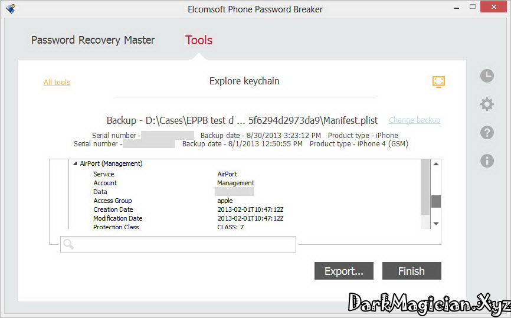Click the keychain list scrollbar thumb
The height and width of the screenshot is (318, 511).
(436, 201)
